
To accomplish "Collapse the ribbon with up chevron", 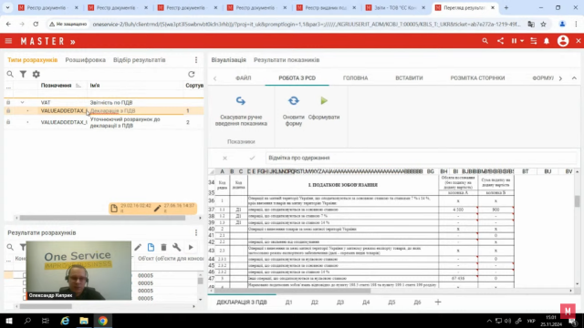I will pyautogui.click(x=574, y=78).
